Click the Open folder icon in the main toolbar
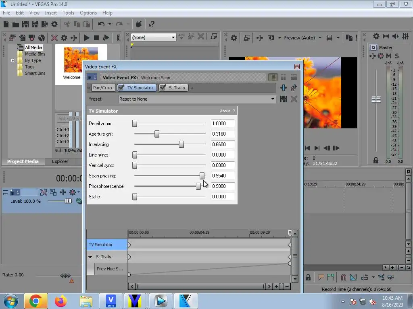Image resolution: width=413 pixels, height=309 pixels. [16, 25]
